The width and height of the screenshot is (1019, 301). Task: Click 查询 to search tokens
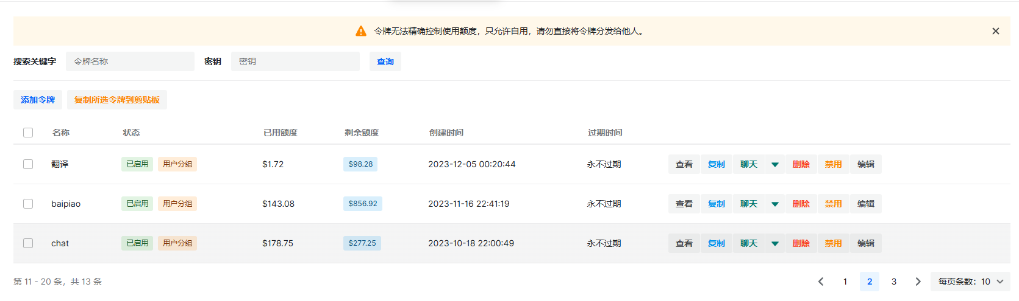pyautogui.click(x=385, y=61)
